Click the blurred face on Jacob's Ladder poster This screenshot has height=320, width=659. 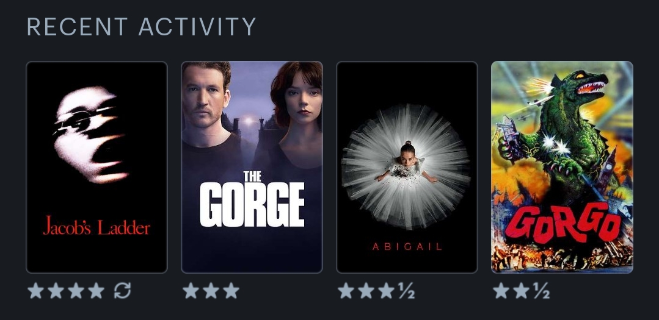(x=90, y=134)
